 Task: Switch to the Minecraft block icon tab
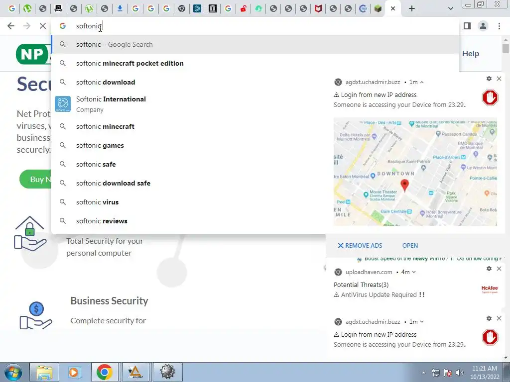378,9
